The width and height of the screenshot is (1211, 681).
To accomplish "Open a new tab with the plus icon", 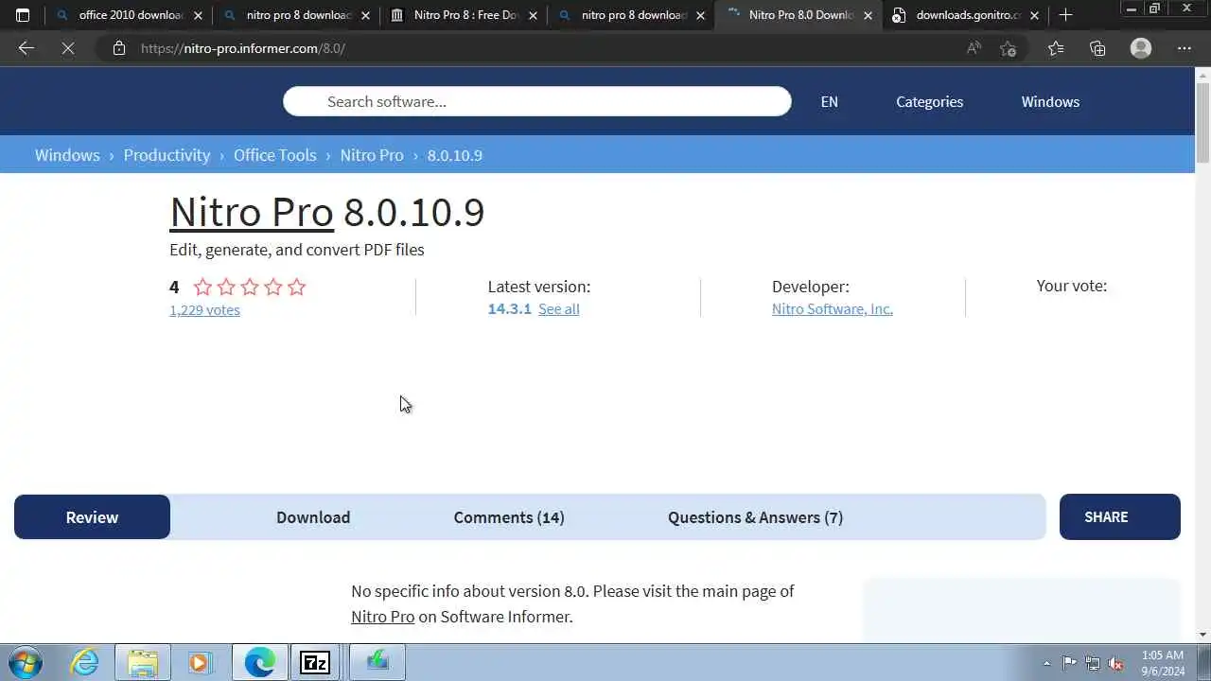I will click(1065, 15).
